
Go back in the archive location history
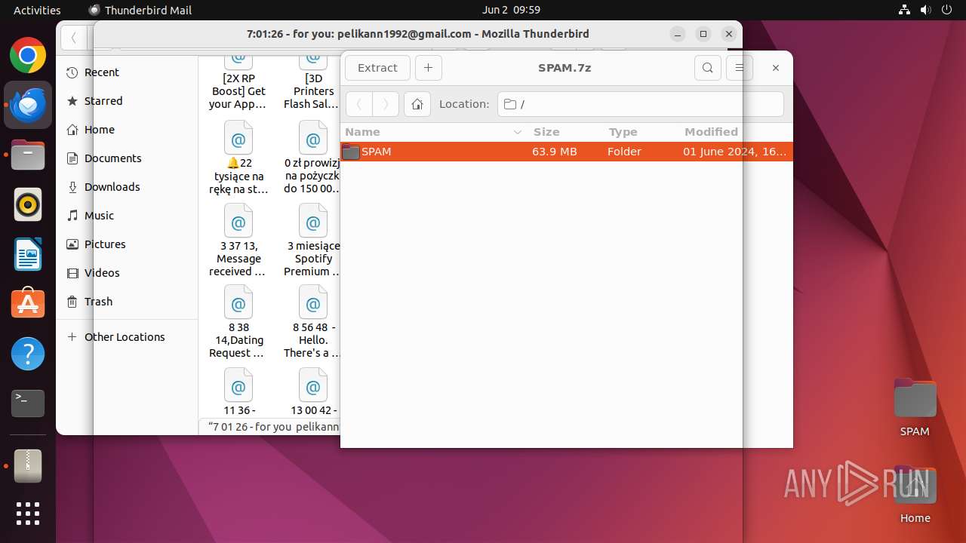coord(359,104)
